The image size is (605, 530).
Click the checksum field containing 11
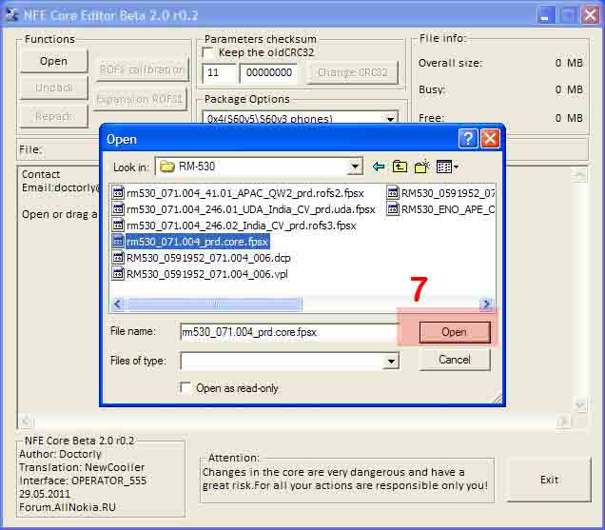tap(219, 72)
